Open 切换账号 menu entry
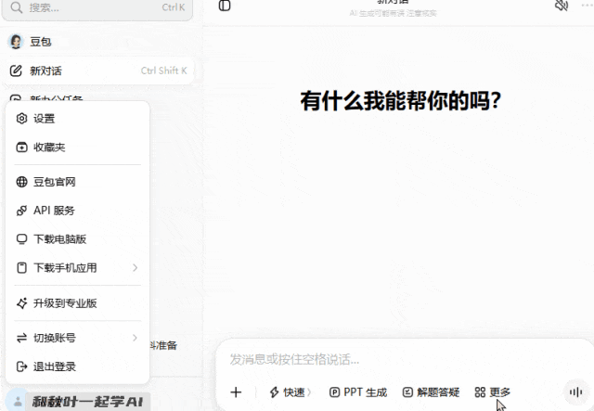The width and height of the screenshot is (594, 411). pyautogui.click(x=77, y=338)
